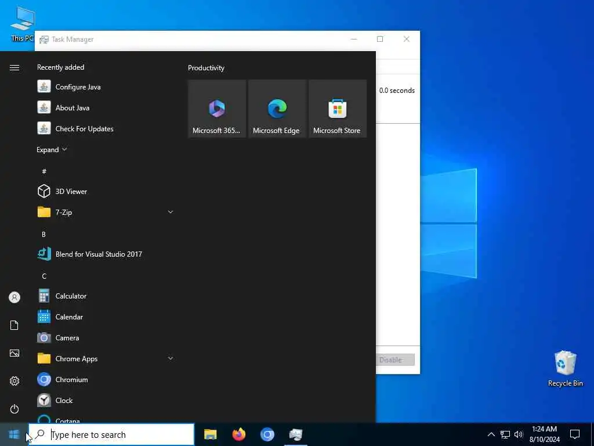
Task: Focus the Type here to search box
Action: coord(111,434)
